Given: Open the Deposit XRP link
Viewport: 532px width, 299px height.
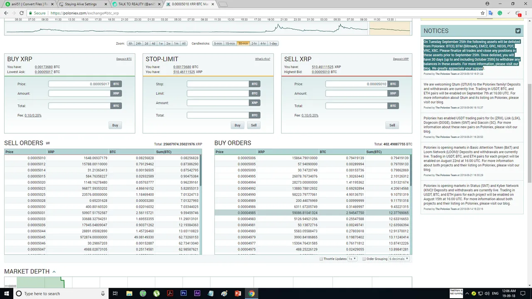Looking at the screenshot, I should click(x=401, y=59).
